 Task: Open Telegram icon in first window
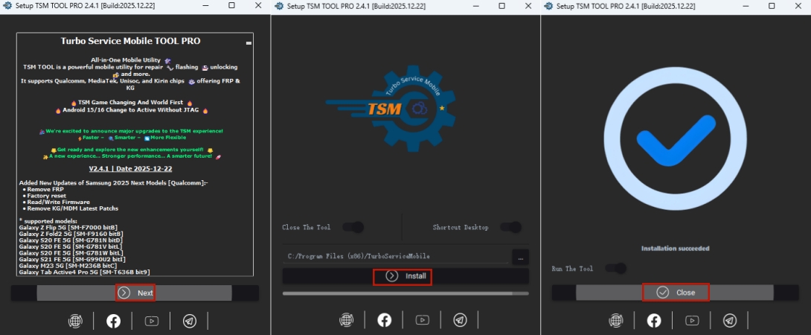click(x=190, y=321)
